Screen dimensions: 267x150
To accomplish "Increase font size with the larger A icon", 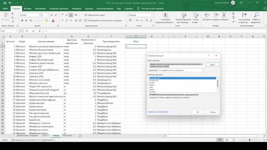I will (52, 15).
